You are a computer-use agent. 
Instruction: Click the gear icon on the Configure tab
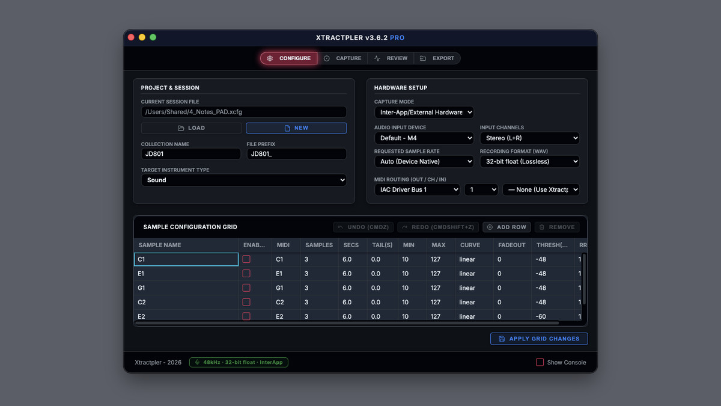click(x=269, y=58)
